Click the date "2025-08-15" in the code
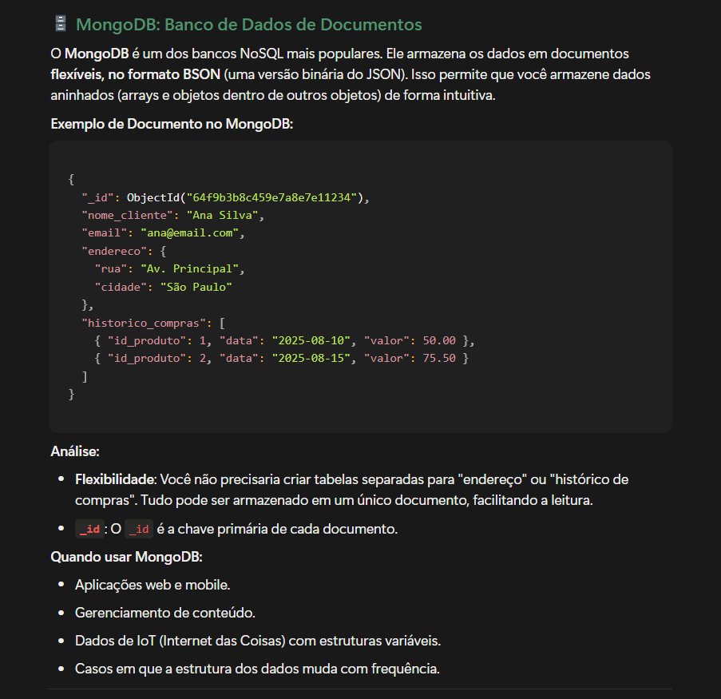Image resolution: width=721 pixels, height=699 pixels. [311, 358]
